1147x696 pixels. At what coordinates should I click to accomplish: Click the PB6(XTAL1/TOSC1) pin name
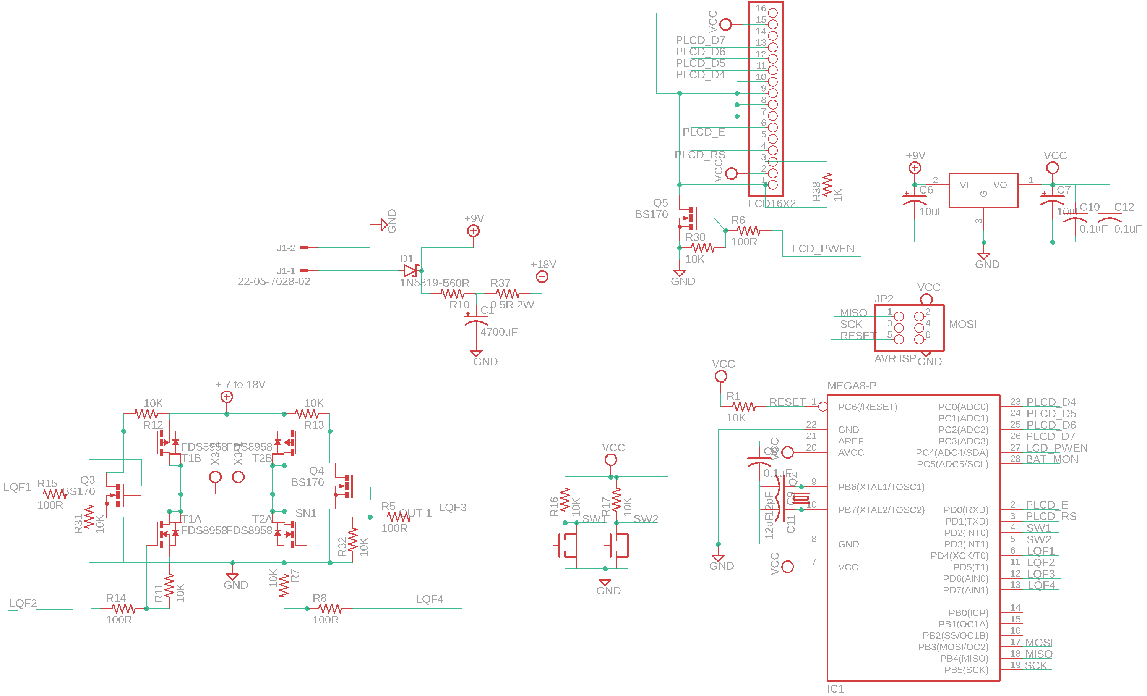click(x=881, y=487)
